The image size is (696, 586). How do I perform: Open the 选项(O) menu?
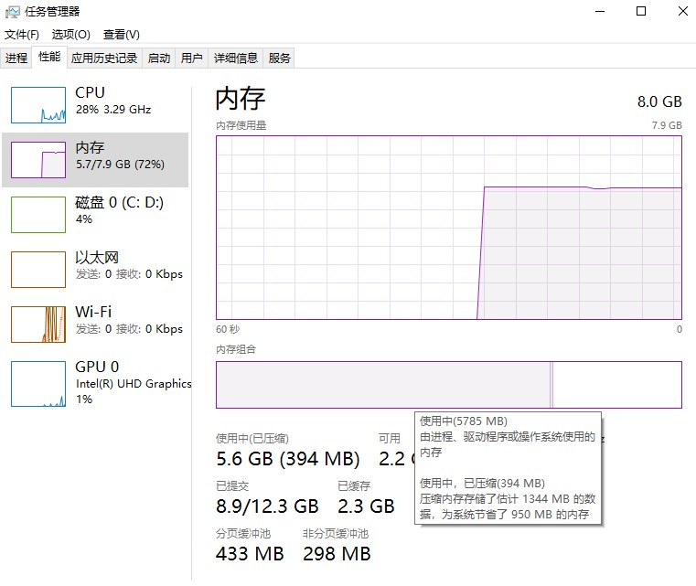[70, 35]
